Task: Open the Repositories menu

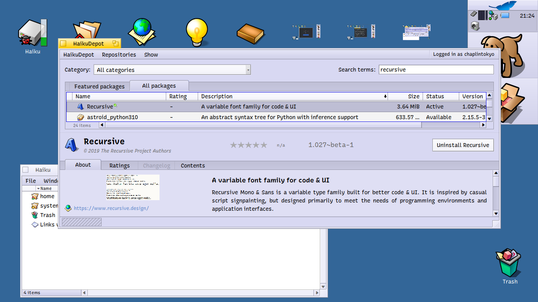Action: [x=119, y=55]
